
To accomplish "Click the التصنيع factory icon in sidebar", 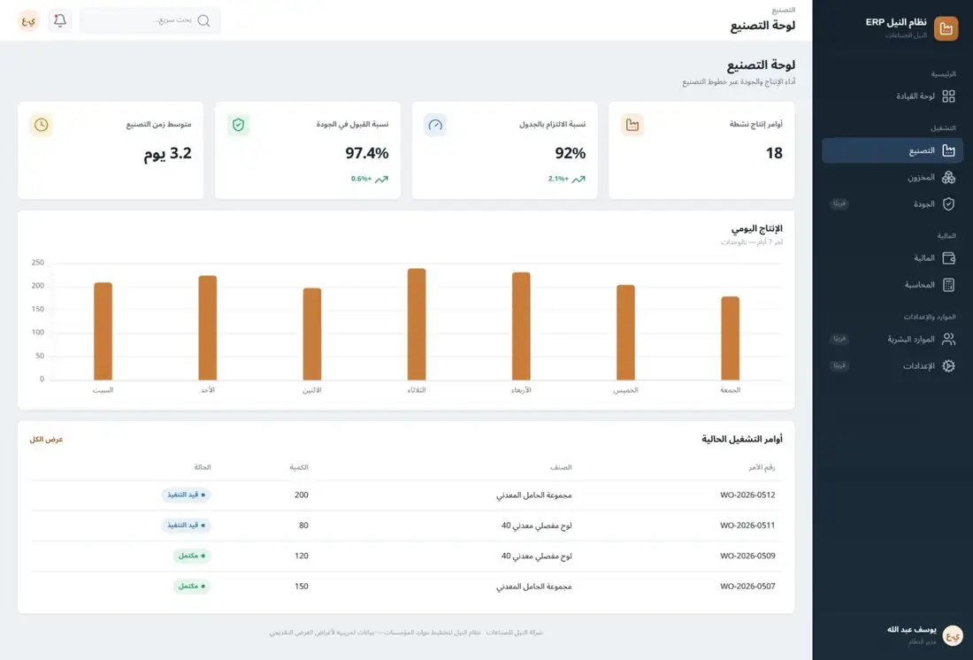I will (x=948, y=150).
